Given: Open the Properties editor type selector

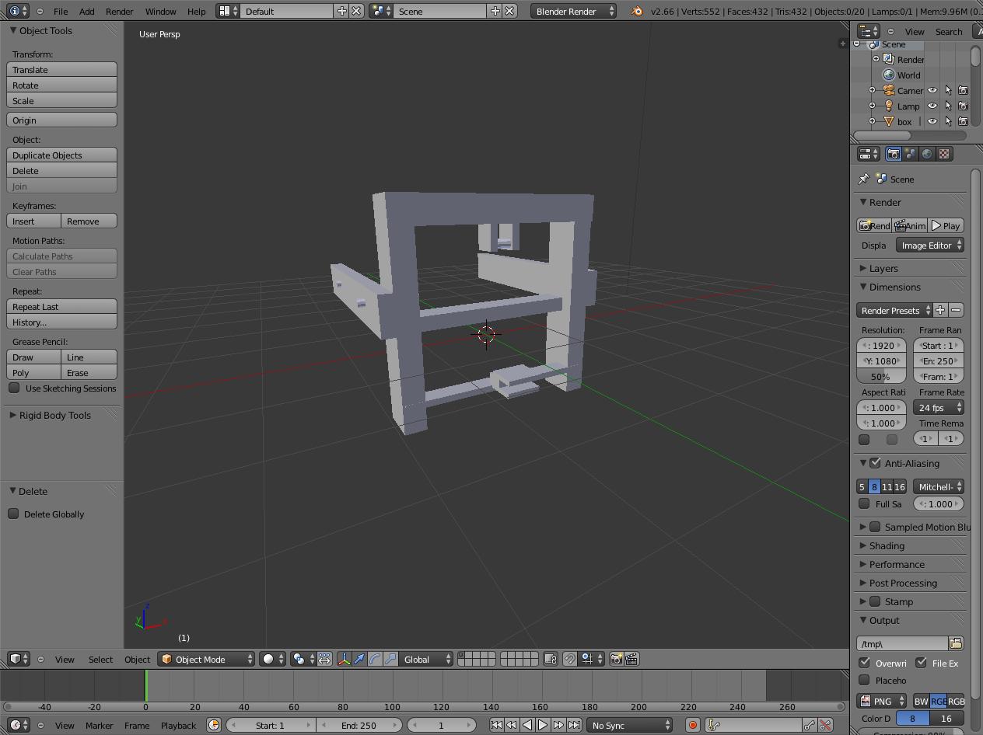Looking at the screenshot, I should click(868, 154).
